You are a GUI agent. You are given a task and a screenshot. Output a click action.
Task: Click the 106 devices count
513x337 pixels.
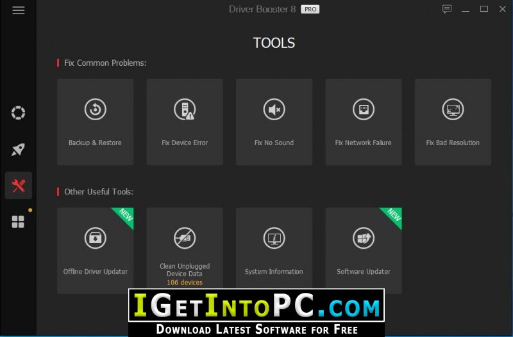(x=185, y=283)
